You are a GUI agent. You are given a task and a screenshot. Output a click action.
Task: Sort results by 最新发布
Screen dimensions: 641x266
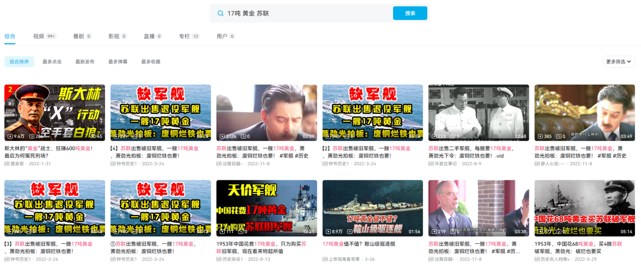85,61
